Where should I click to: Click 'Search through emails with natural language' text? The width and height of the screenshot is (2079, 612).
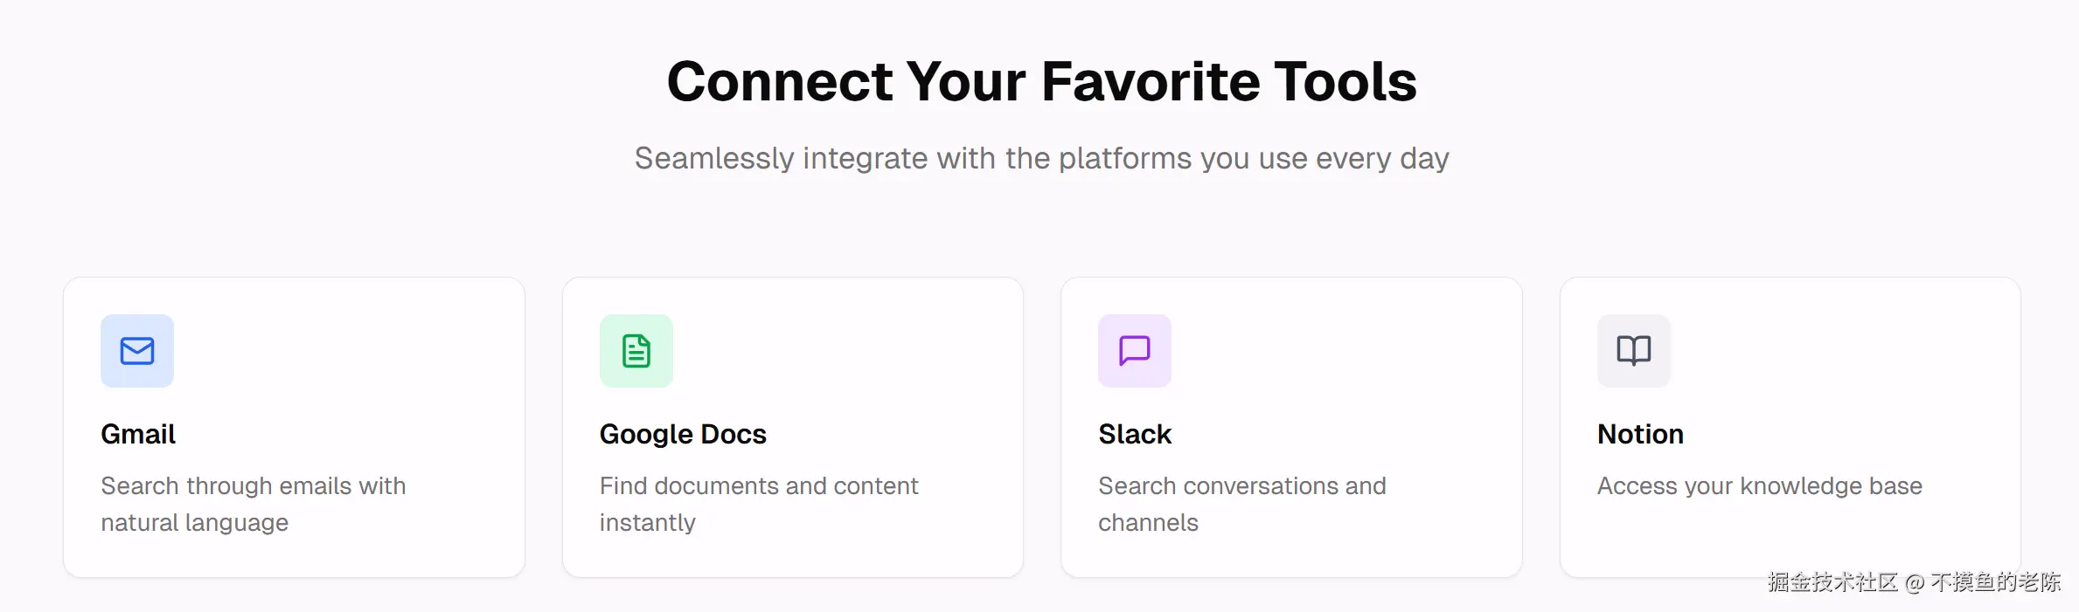[253, 503]
